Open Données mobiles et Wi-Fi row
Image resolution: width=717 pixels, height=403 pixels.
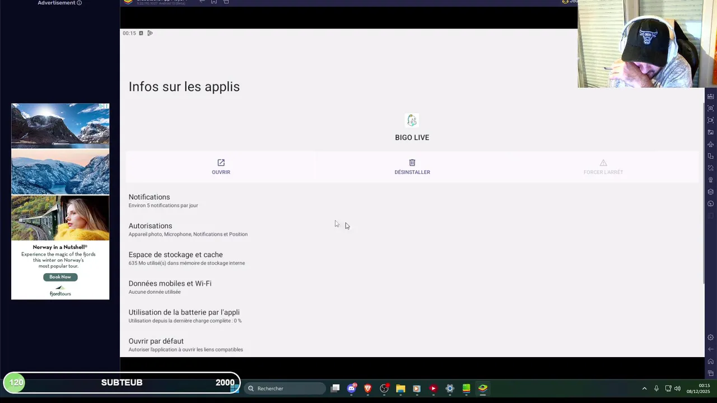412,287
